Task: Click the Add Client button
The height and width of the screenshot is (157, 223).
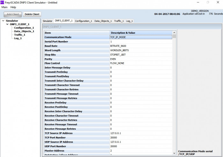Action: [13, 14]
